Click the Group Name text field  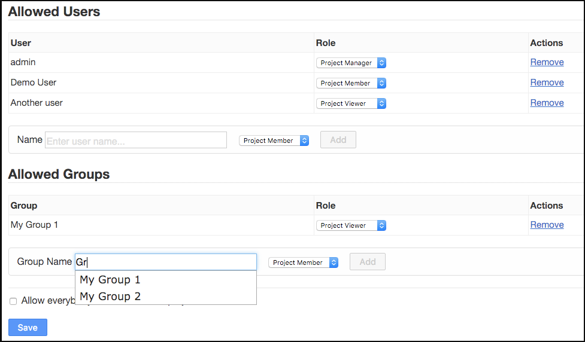166,262
